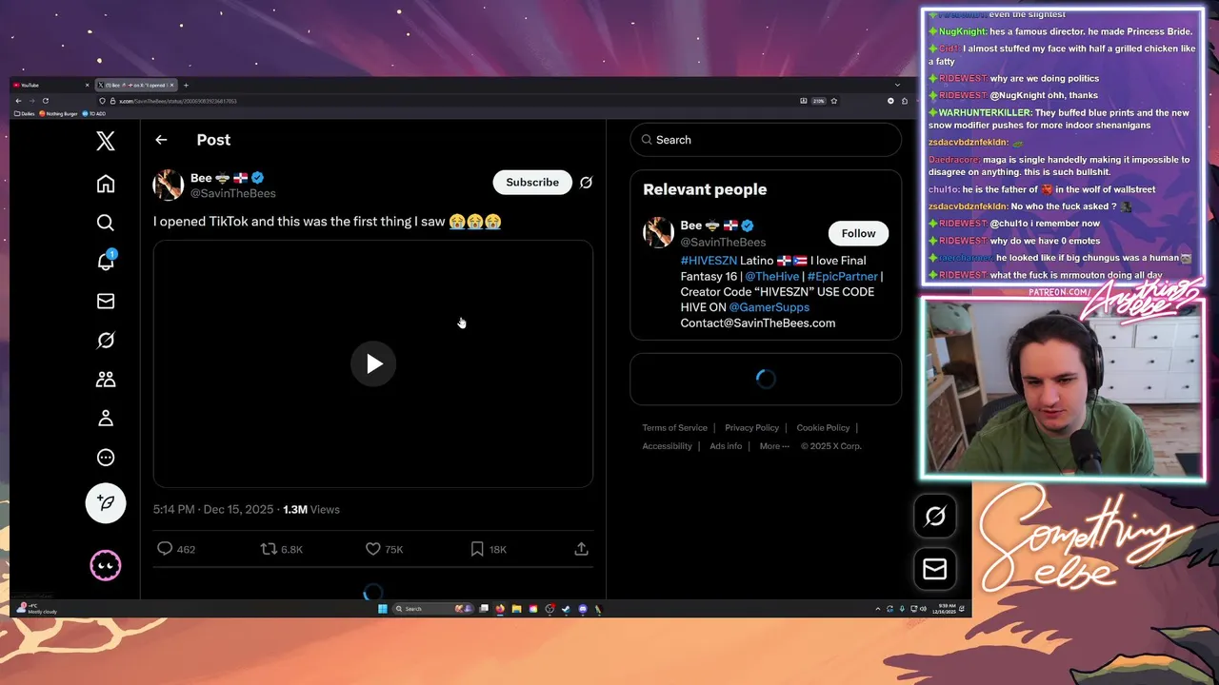
Task: Open the TO ADD bookmark
Action: click(94, 113)
